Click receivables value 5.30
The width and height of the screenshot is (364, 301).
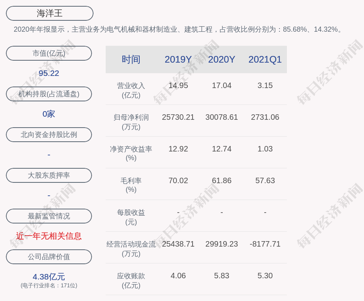265,276
